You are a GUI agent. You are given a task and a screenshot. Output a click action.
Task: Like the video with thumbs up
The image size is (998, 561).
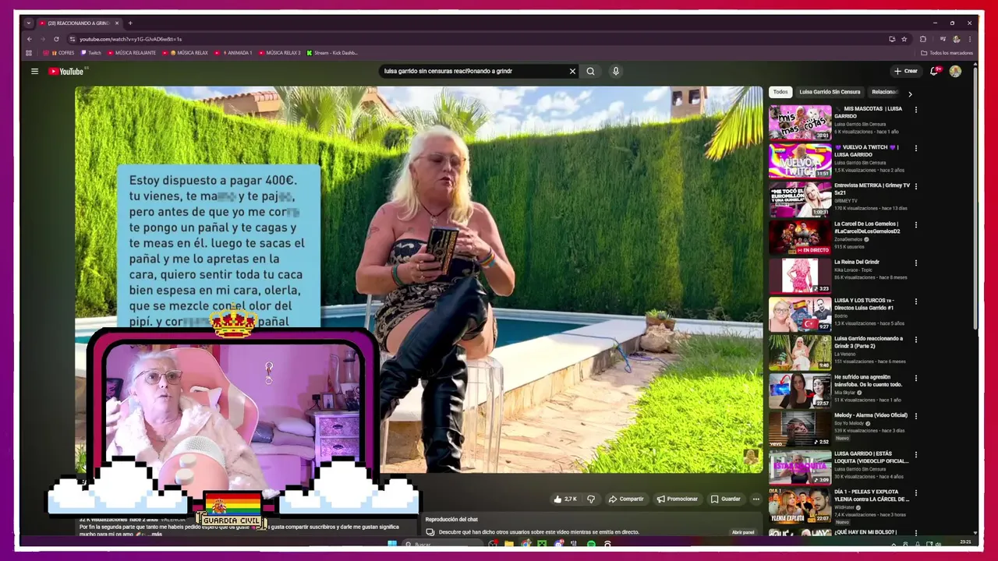(x=565, y=499)
